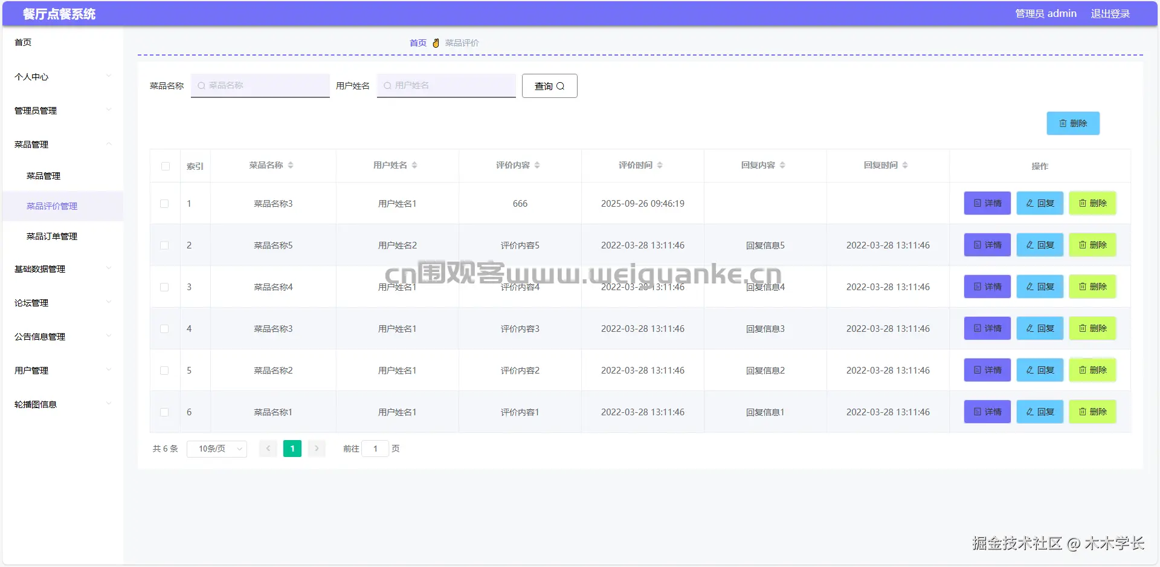The width and height of the screenshot is (1160, 567).
Task: Click 回复 for row 评价内容4
Action: pyautogui.click(x=1040, y=287)
